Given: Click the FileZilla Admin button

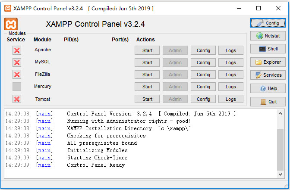Looking at the screenshot, I should (175, 75).
